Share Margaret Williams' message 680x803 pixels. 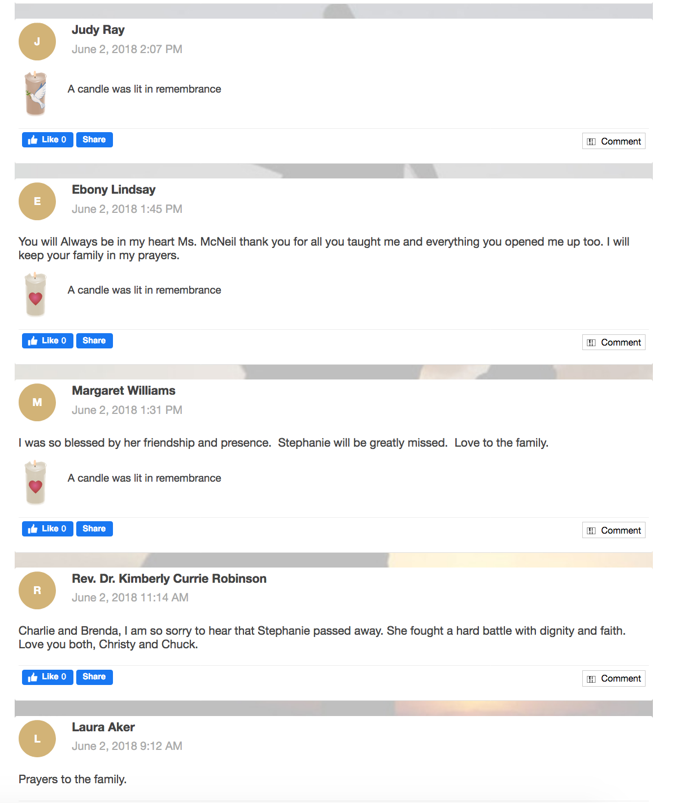tap(94, 529)
